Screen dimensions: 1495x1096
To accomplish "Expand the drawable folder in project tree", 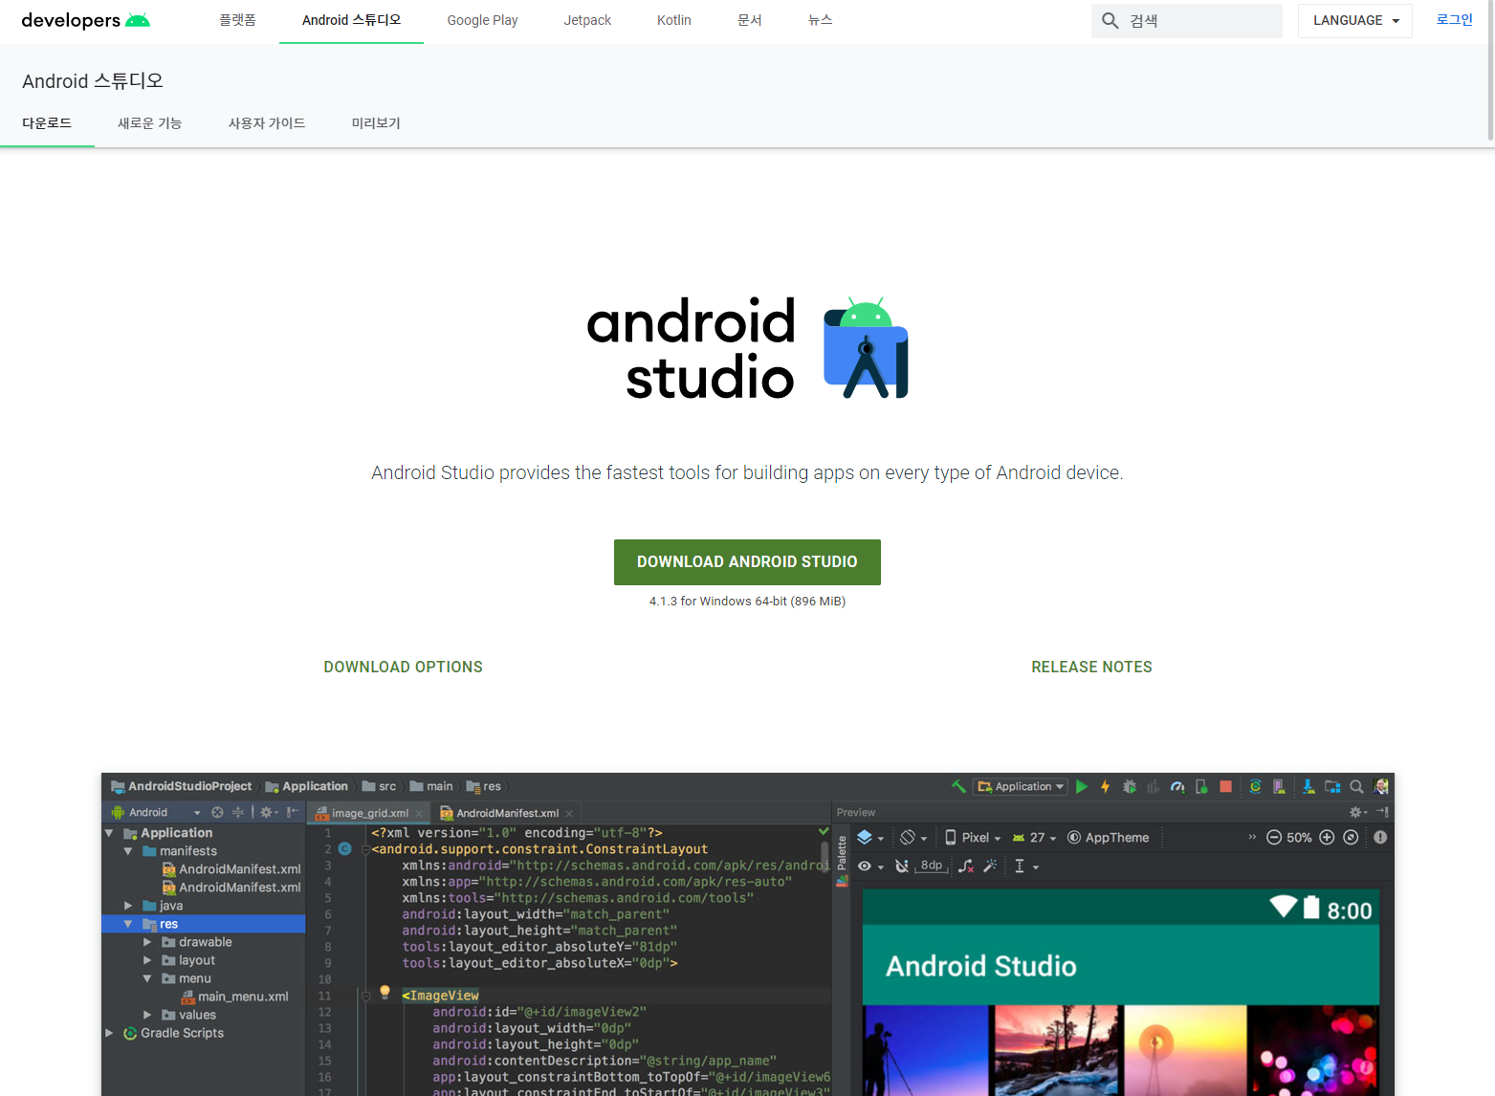I will 147,942.
